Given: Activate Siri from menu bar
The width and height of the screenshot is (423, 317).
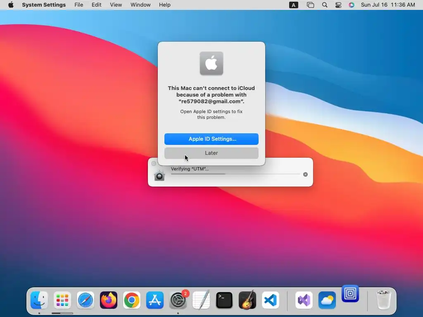Looking at the screenshot, I should tap(351, 5).
